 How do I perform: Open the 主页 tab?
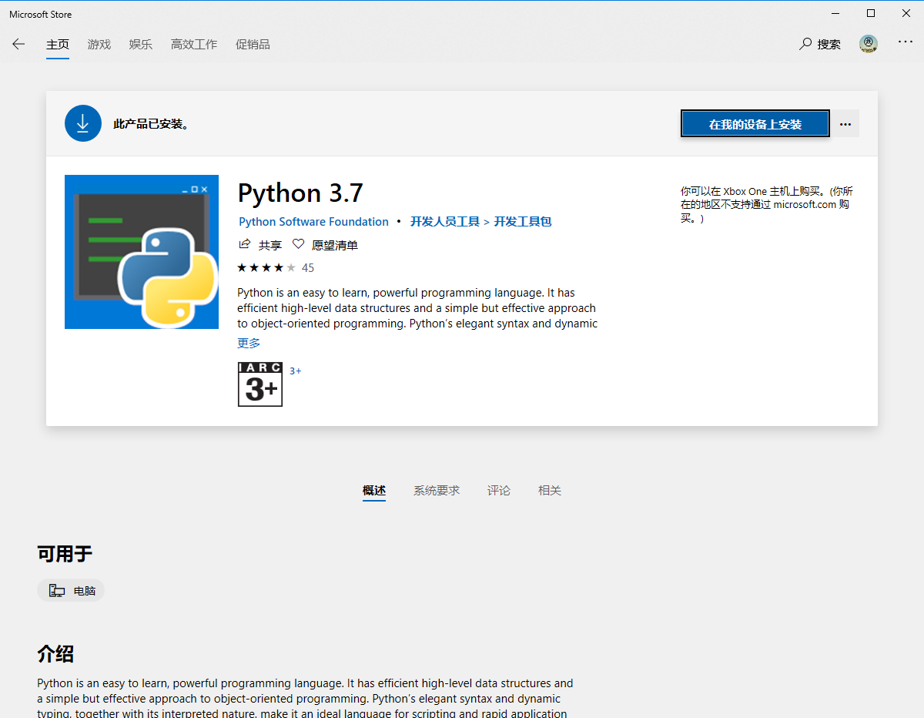tap(58, 45)
